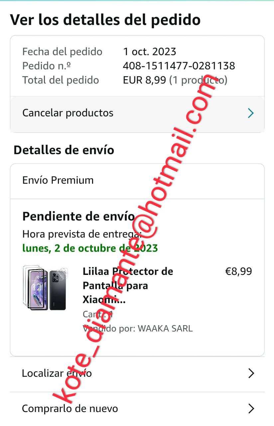274x426 pixels.
Task: Tap the Envío Premium shipping label
Action: coord(58,180)
